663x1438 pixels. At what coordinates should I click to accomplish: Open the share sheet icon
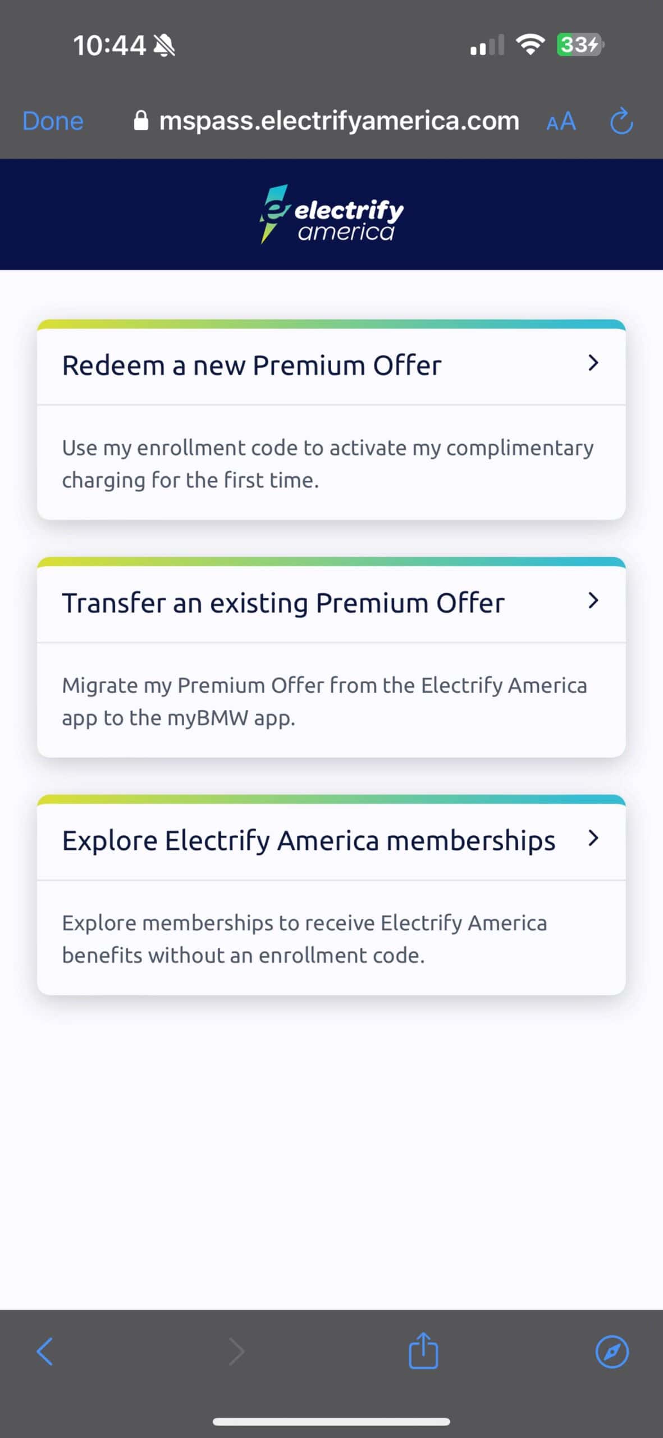423,1351
